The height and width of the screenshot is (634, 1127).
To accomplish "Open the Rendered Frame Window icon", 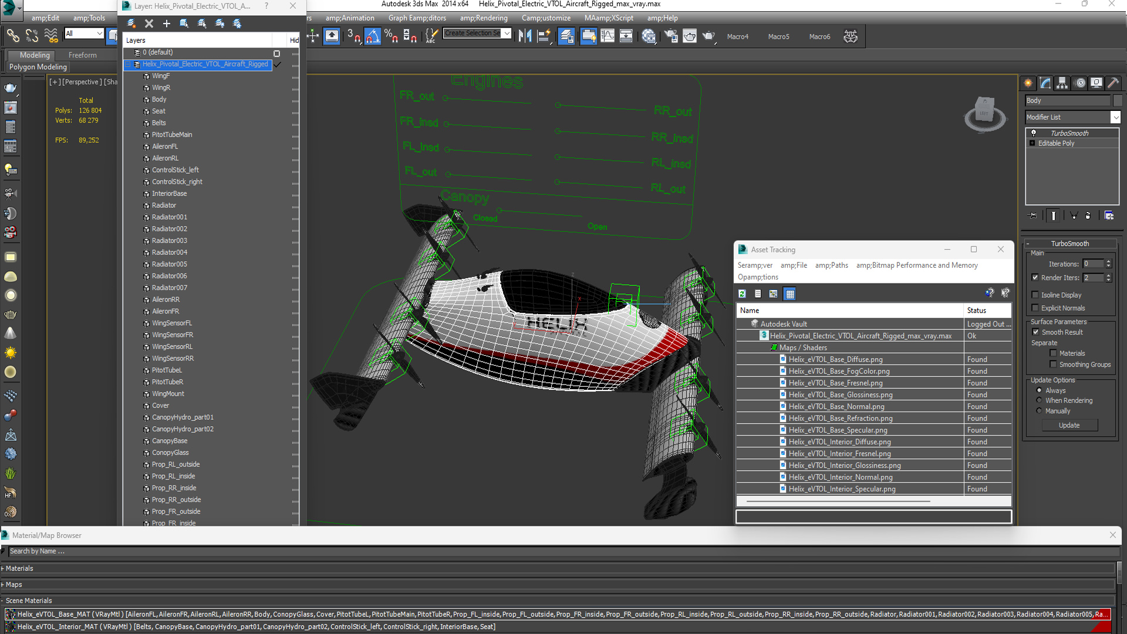I will tap(690, 36).
